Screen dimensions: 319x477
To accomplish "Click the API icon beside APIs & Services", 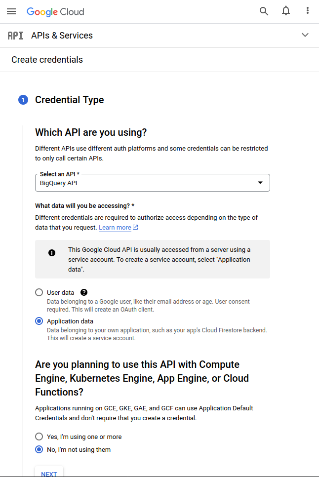I will (16, 36).
